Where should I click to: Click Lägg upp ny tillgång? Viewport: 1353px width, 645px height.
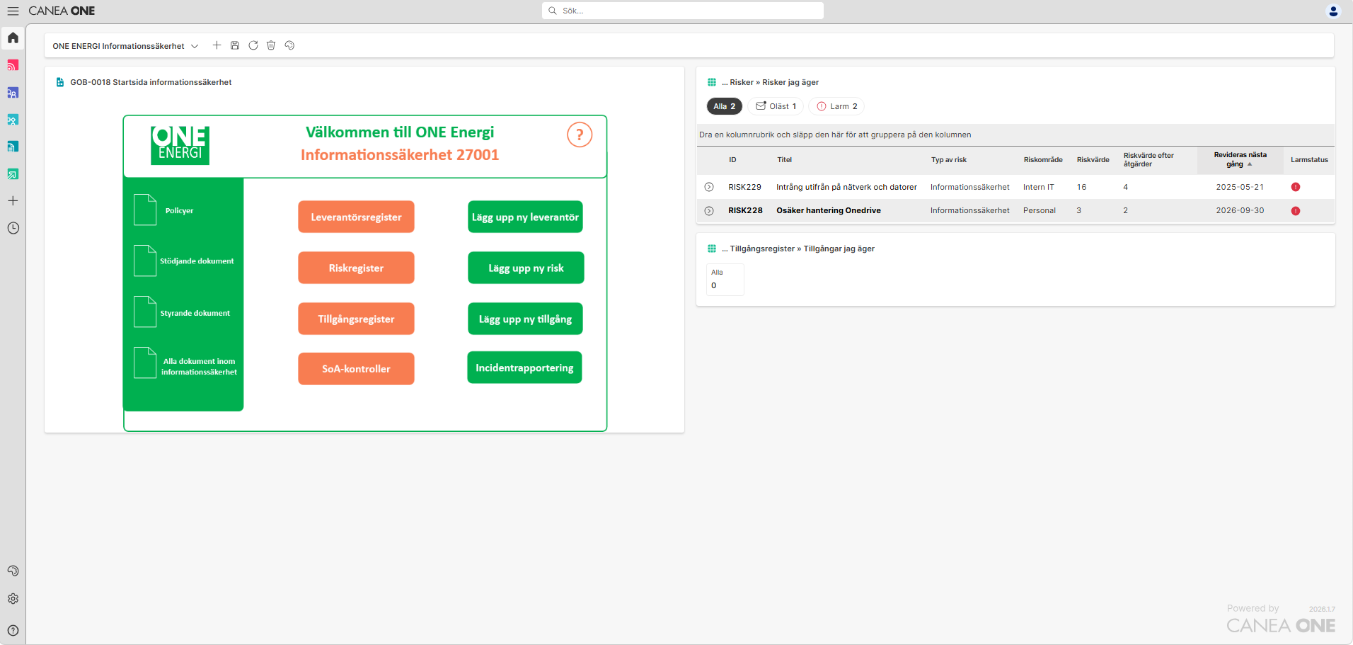[525, 319]
